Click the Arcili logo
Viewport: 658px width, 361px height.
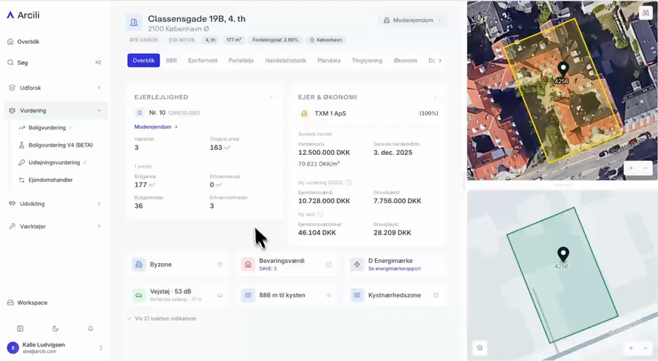[23, 15]
